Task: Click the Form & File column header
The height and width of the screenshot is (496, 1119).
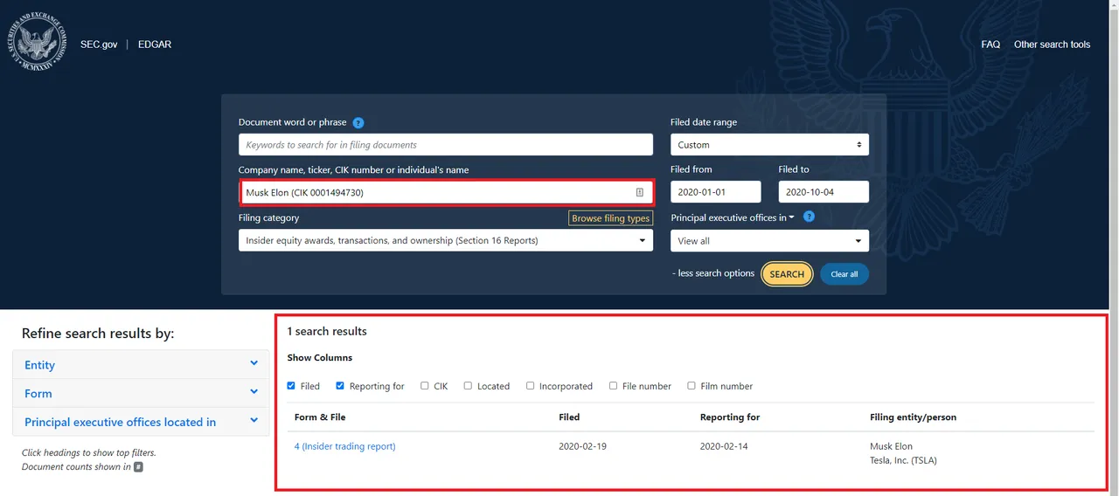Action: (320, 417)
